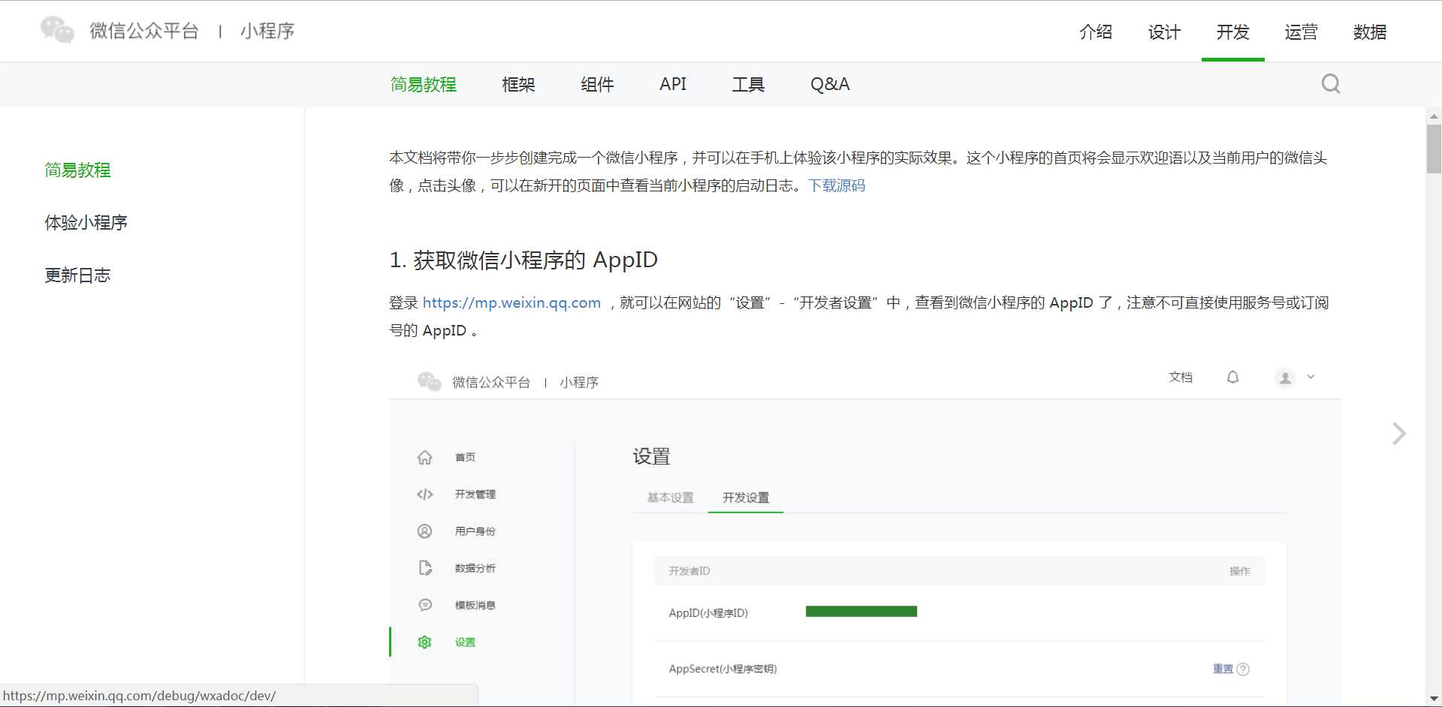The height and width of the screenshot is (707, 1442).
Task: Select the API tab in the documentation navigation
Action: [x=672, y=84]
